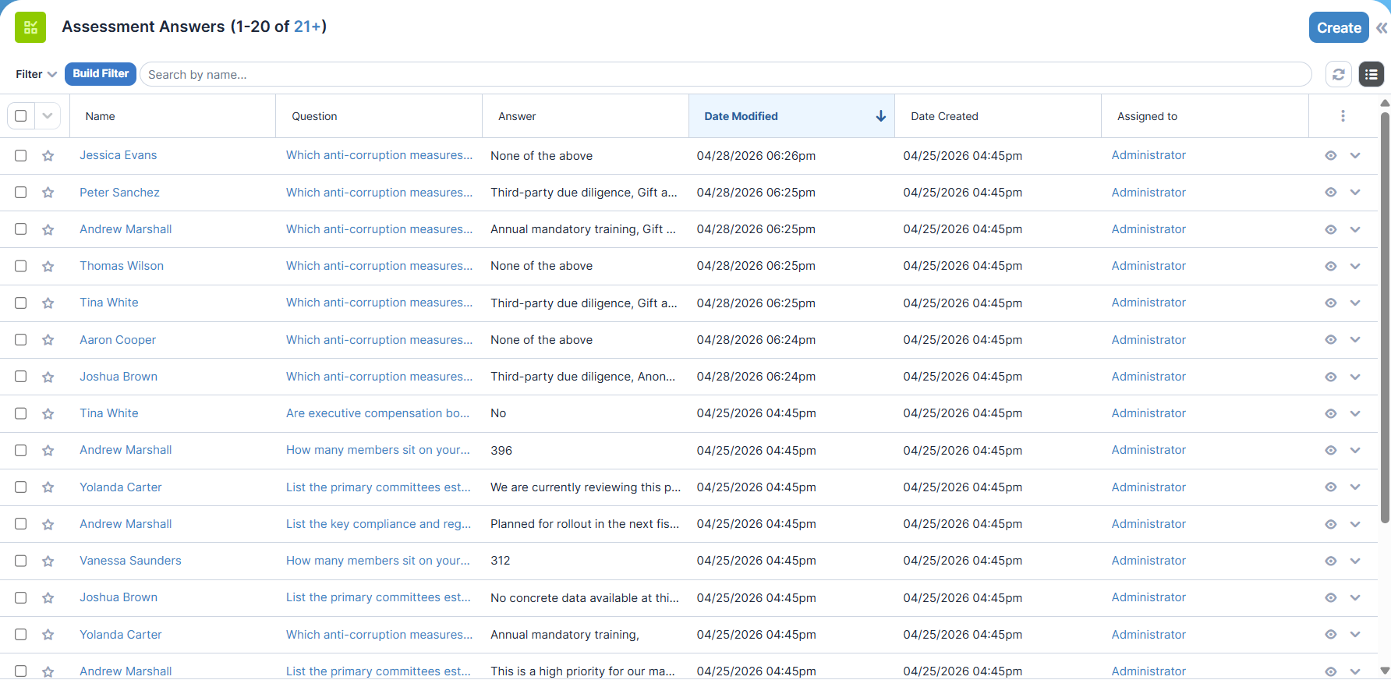The width and height of the screenshot is (1391, 680).
Task: Check the Vanessa Saunders row
Action: click(21, 561)
